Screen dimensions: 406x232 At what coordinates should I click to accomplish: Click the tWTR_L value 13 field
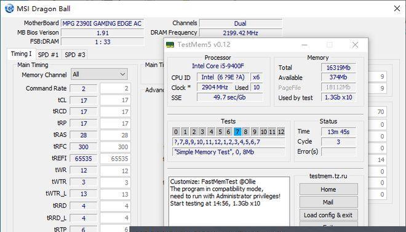click(84, 194)
